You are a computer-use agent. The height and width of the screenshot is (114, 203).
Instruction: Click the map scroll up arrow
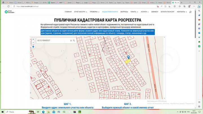tap(164, 37)
